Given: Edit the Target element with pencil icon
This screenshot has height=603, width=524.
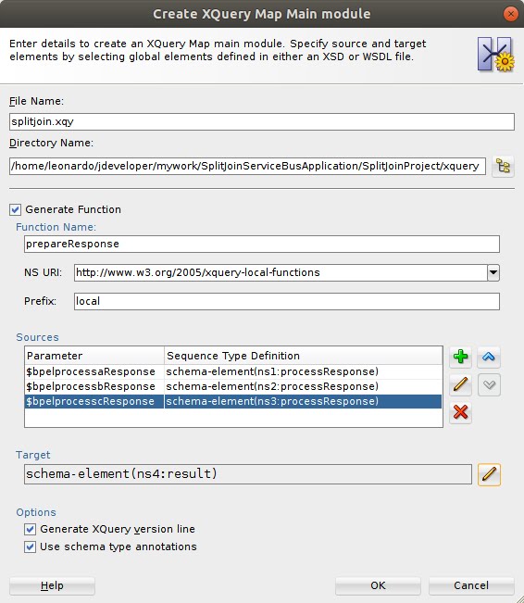Looking at the screenshot, I should (x=489, y=474).
